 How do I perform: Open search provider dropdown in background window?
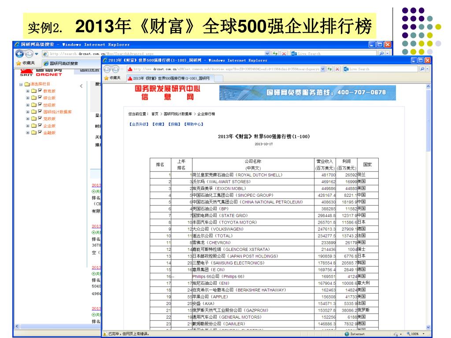(387, 53)
